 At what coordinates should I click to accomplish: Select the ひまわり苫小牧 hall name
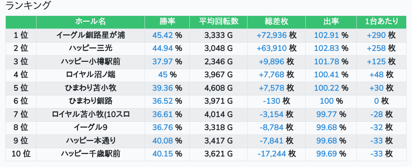coord(90,88)
